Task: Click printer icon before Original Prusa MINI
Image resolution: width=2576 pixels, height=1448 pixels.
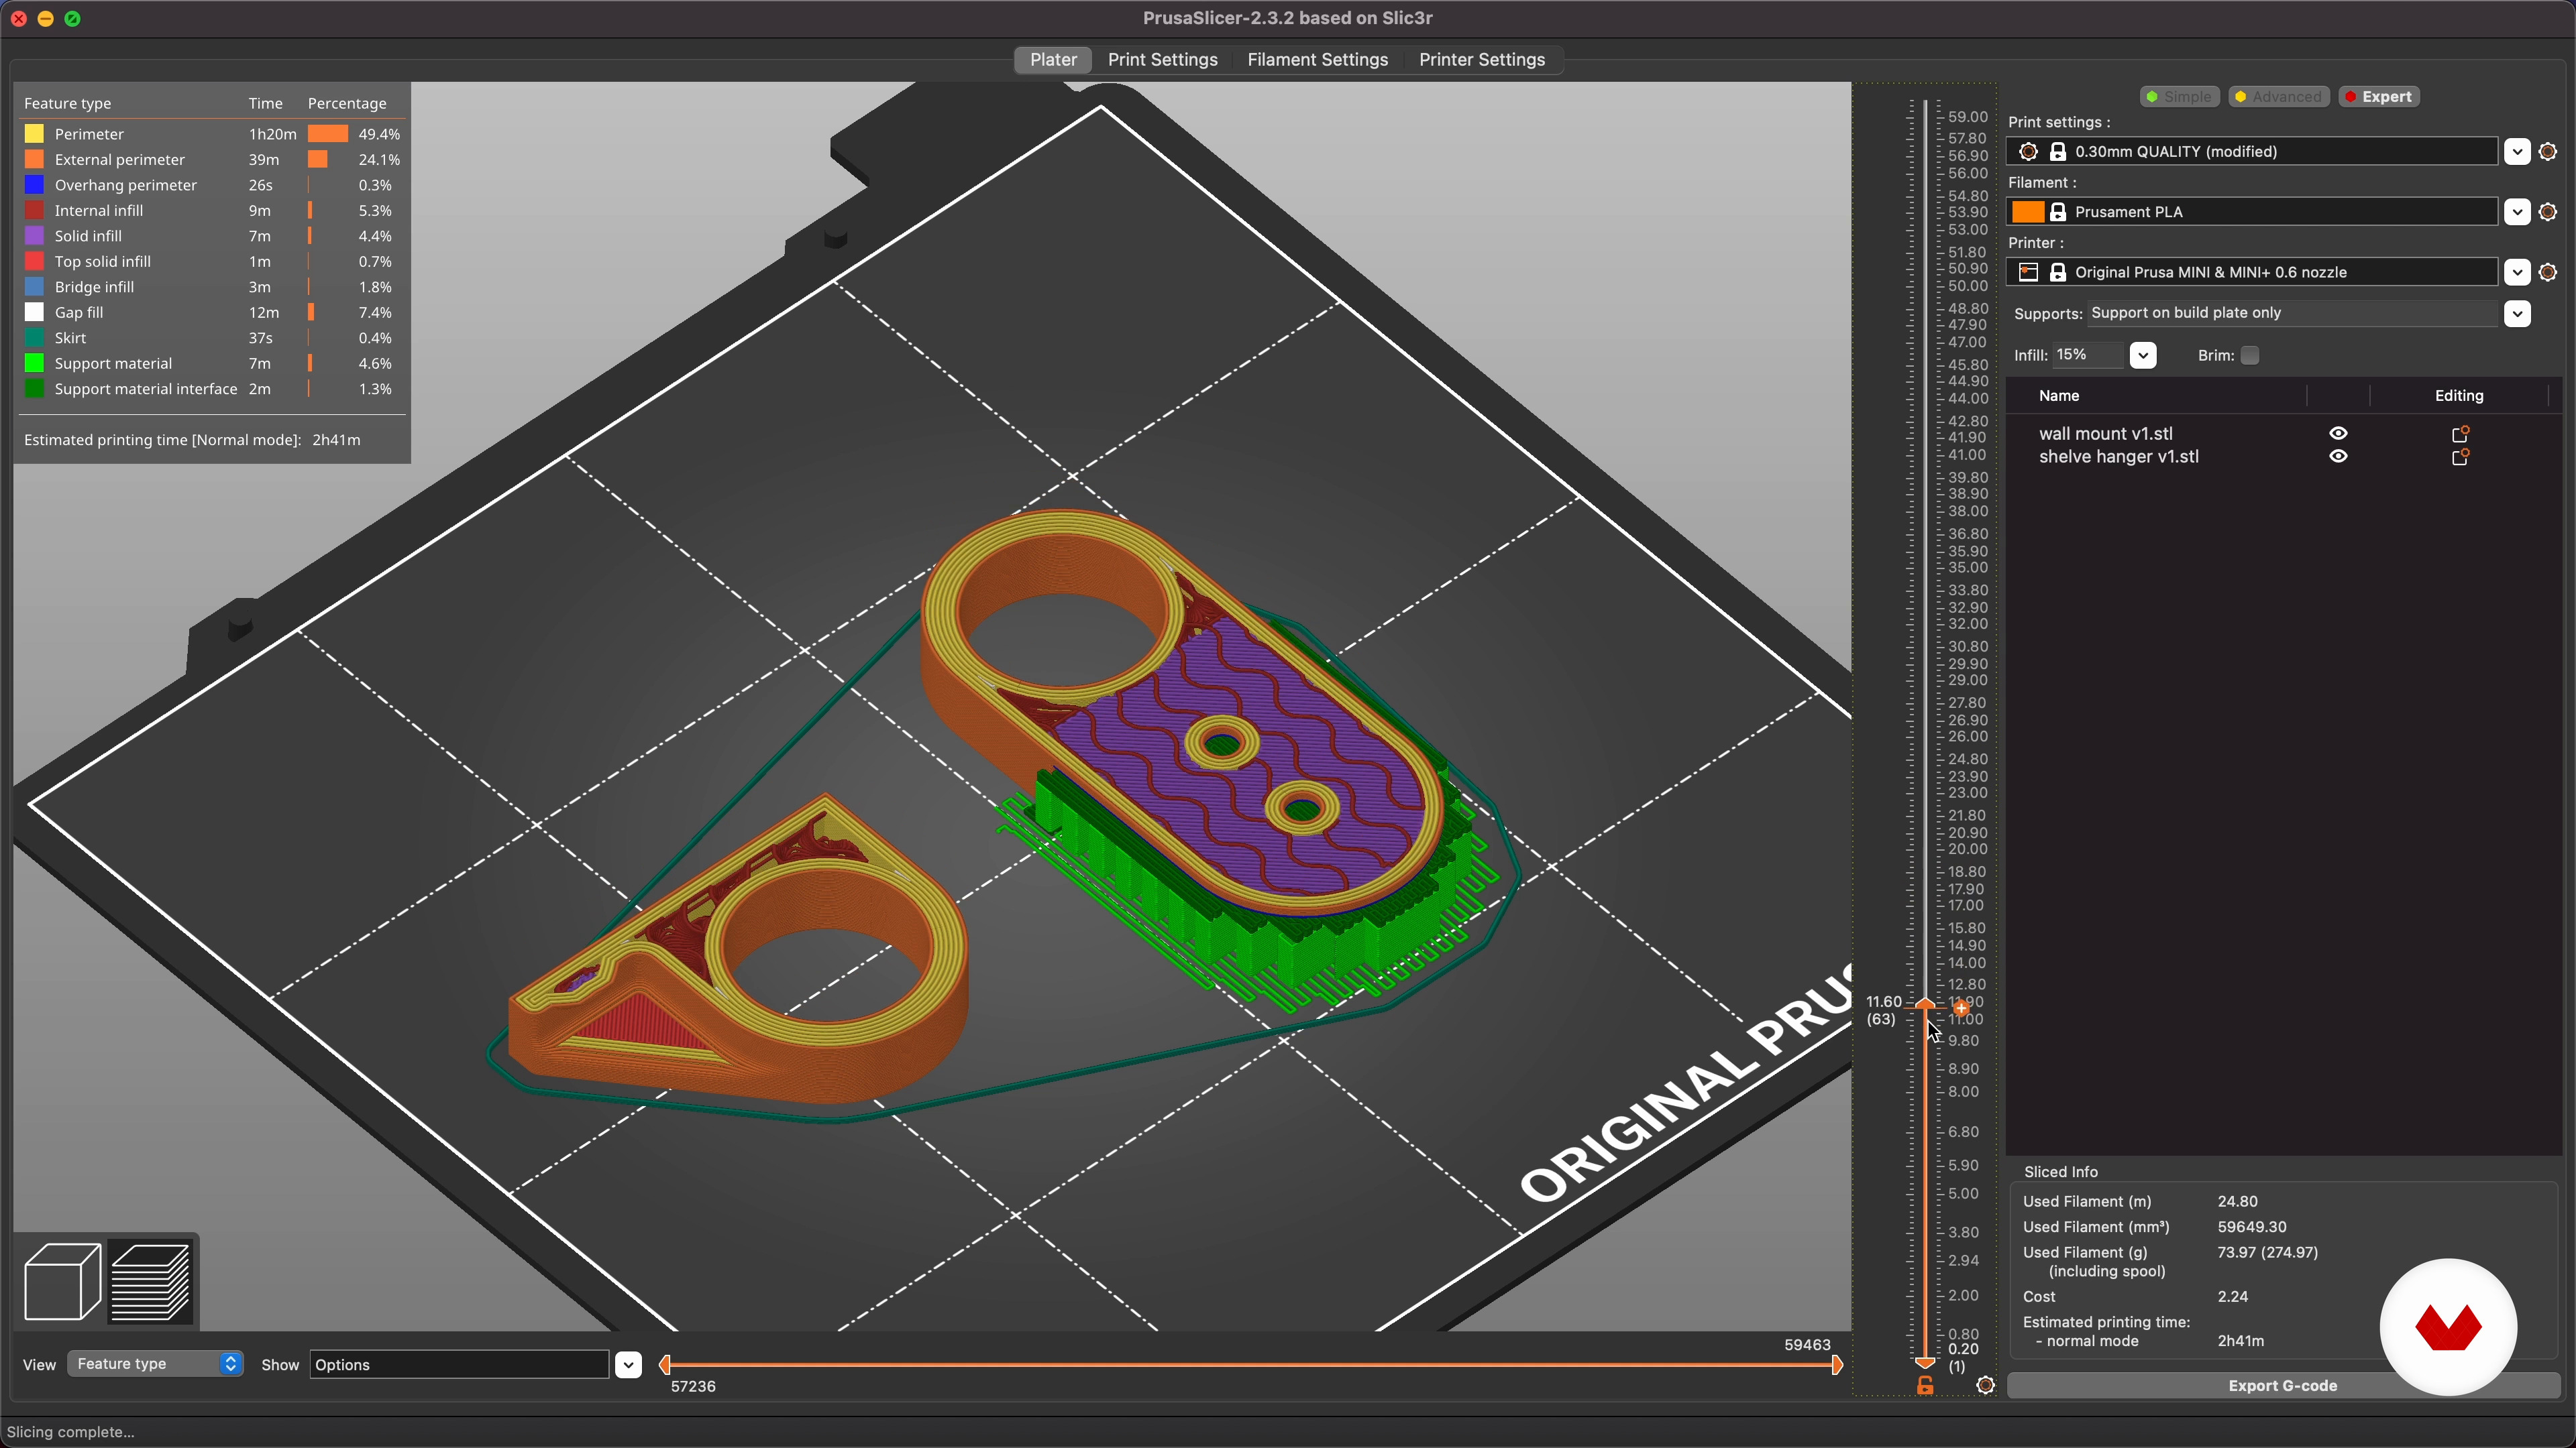Action: point(2029,271)
